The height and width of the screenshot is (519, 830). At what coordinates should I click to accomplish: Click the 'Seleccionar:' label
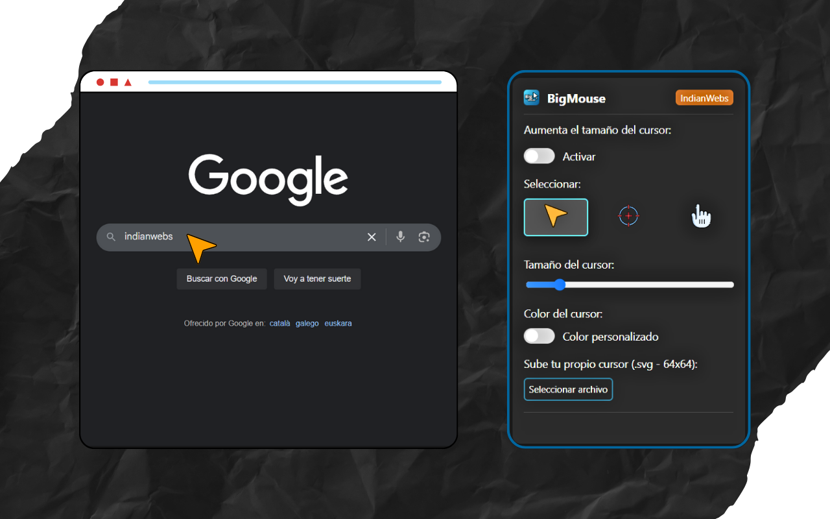pyautogui.click(x=552, y=184)
